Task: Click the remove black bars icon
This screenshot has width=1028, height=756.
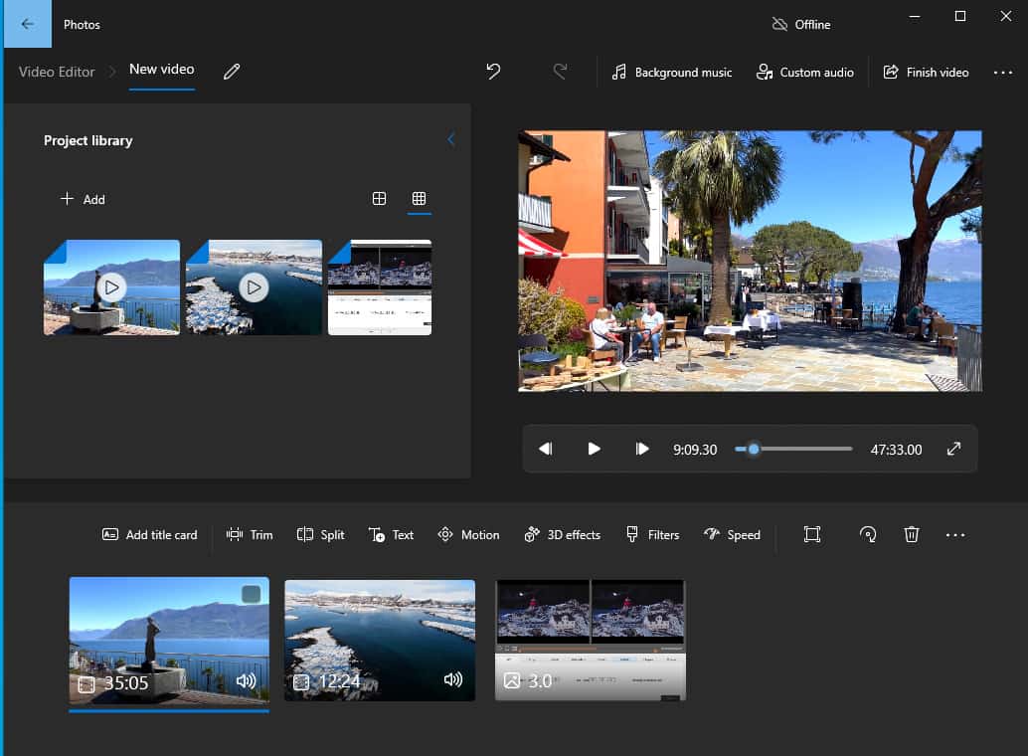Action: (812, 535)
